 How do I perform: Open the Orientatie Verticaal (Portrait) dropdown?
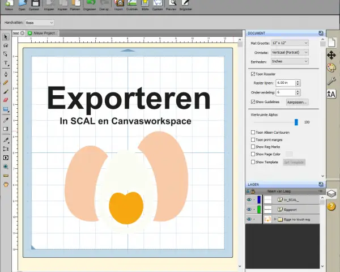[290, 52]
